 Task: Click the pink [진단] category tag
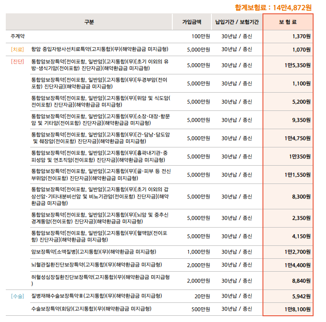coord(17,61)
